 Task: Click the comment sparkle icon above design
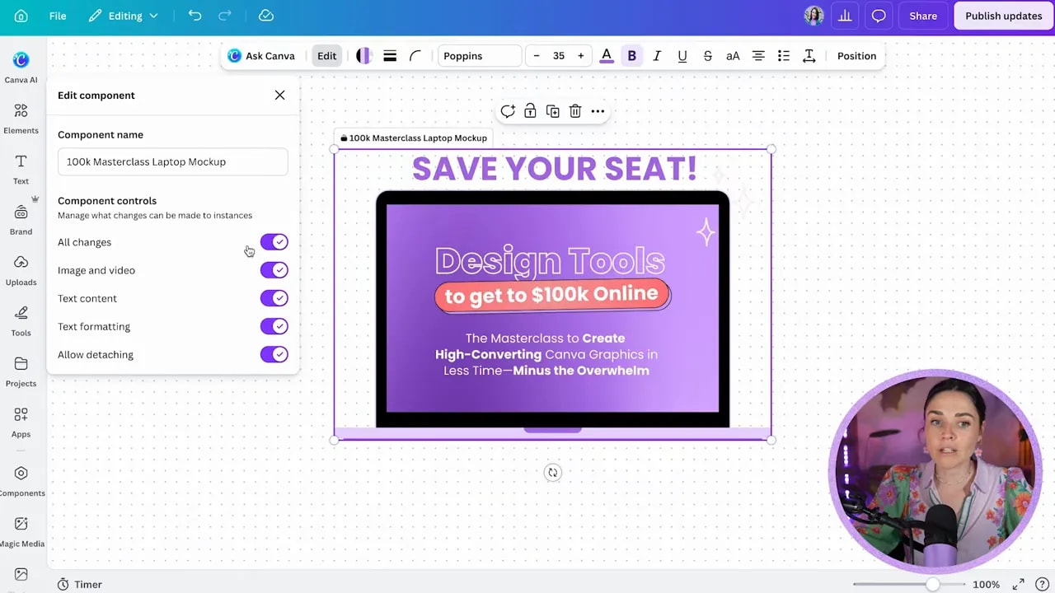508,111
